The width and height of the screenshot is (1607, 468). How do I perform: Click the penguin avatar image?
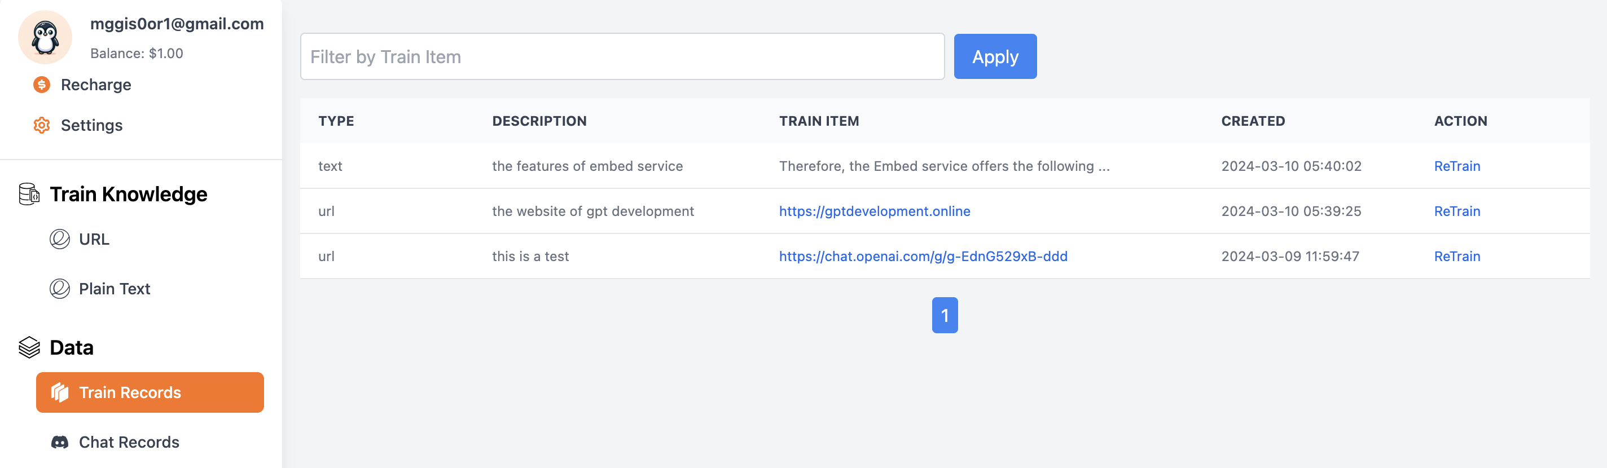45,37
